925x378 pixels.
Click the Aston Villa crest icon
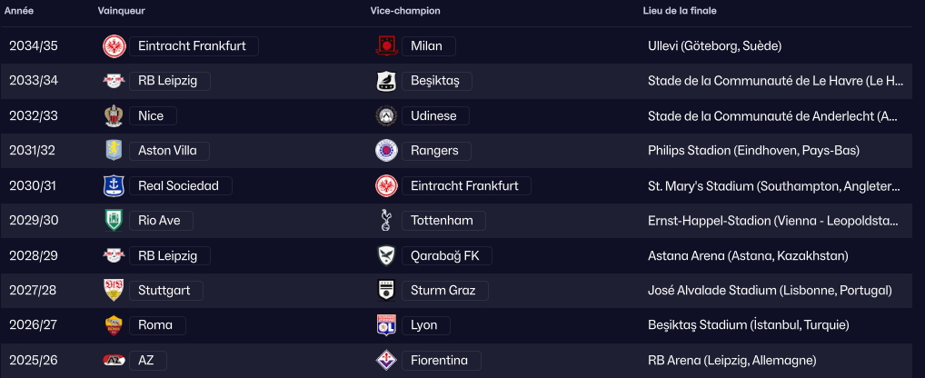(x=114, y=151)
